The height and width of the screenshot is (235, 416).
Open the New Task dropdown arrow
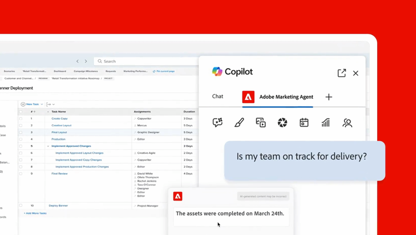point(42,104)
